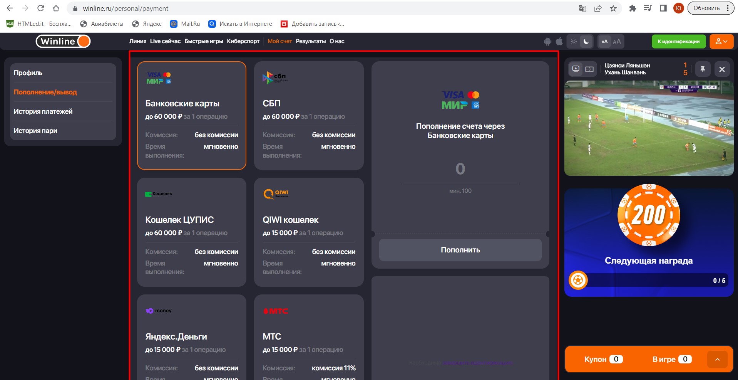The width and height of the screenshot is (738, 380).
Task: Click the live football video stream
Action: (x=649, y=128)
